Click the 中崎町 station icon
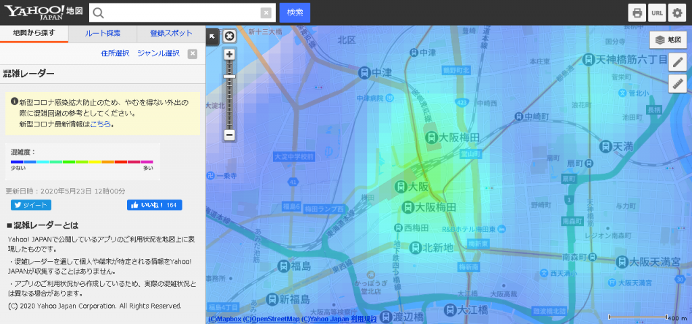Viewport: 692px width, 324px height. coord(518,117)
